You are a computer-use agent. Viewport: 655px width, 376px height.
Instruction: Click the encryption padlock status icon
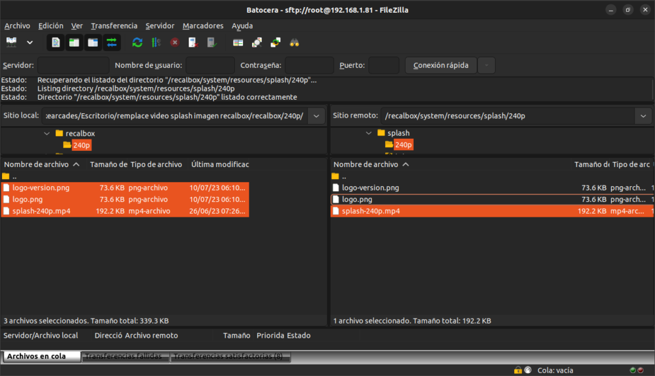point(518,370)
